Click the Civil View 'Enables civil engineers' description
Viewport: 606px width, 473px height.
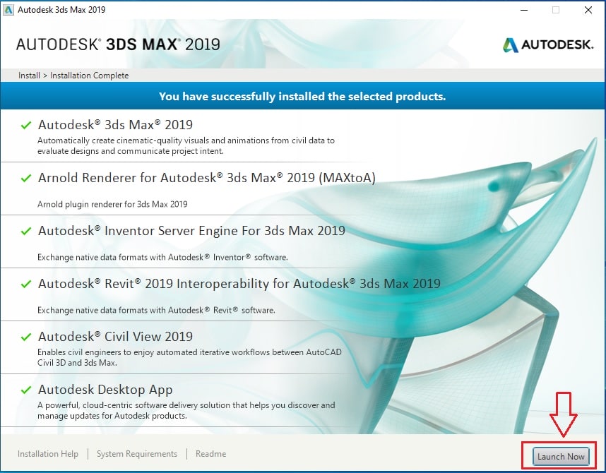coord(189,357)
